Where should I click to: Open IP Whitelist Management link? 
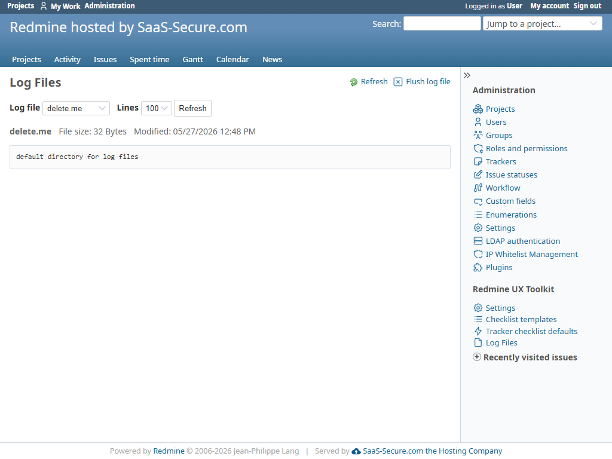click(531, 254)
